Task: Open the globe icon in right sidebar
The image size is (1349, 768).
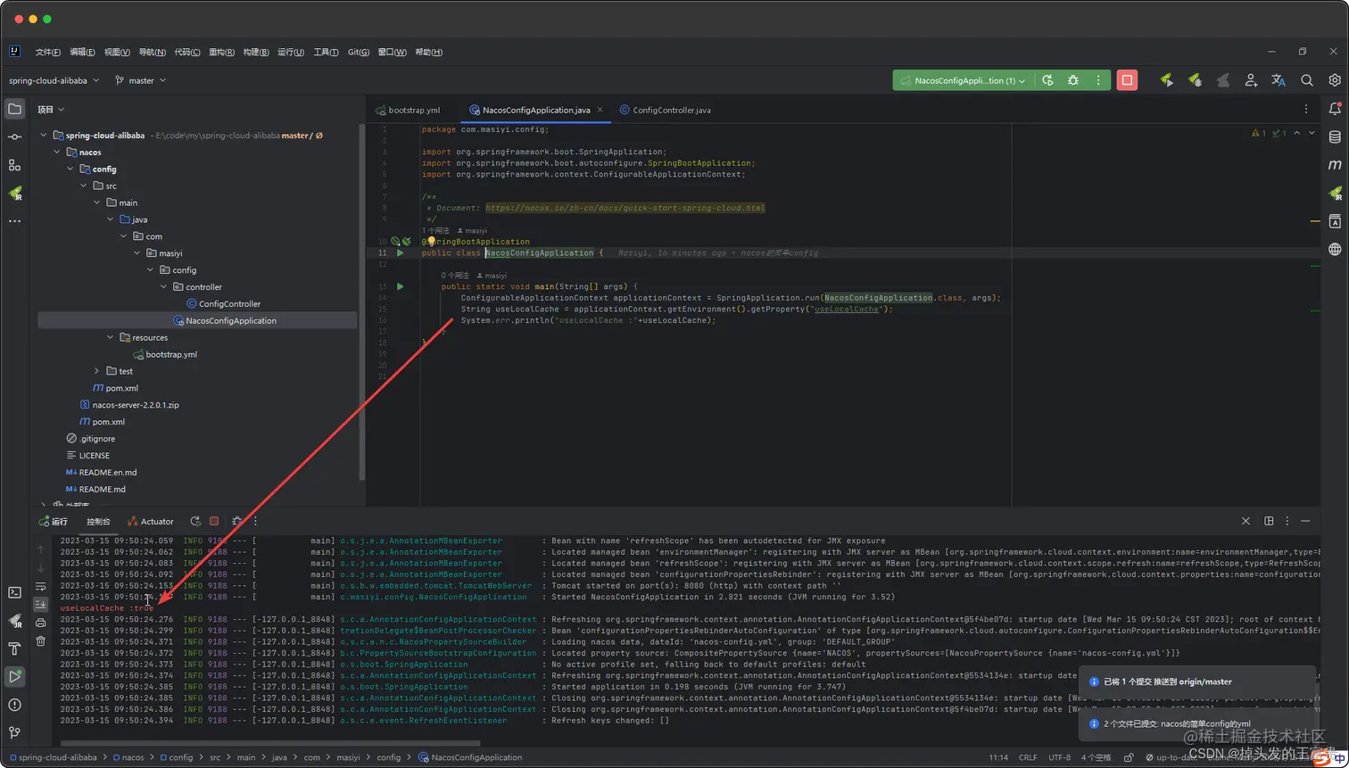Action: pos(1335,249)
